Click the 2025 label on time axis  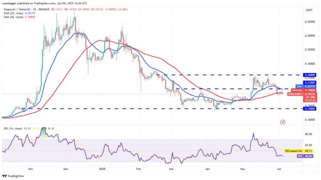point(102,169)
